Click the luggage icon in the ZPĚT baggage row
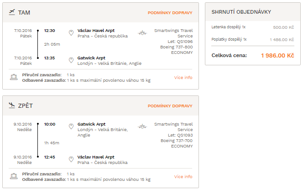This screenshot has height=190, width=303. coord(14,176)
